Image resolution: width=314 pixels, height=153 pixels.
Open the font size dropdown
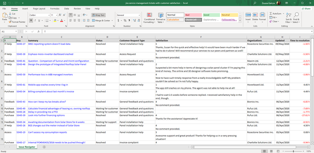pyautogui.click(x=57, y=15)
